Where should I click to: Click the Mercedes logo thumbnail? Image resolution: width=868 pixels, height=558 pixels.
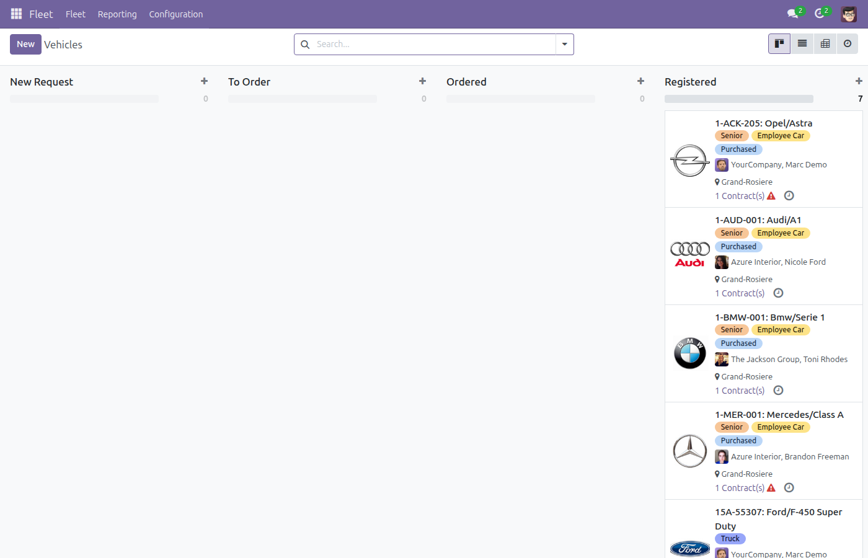point(690,451)
